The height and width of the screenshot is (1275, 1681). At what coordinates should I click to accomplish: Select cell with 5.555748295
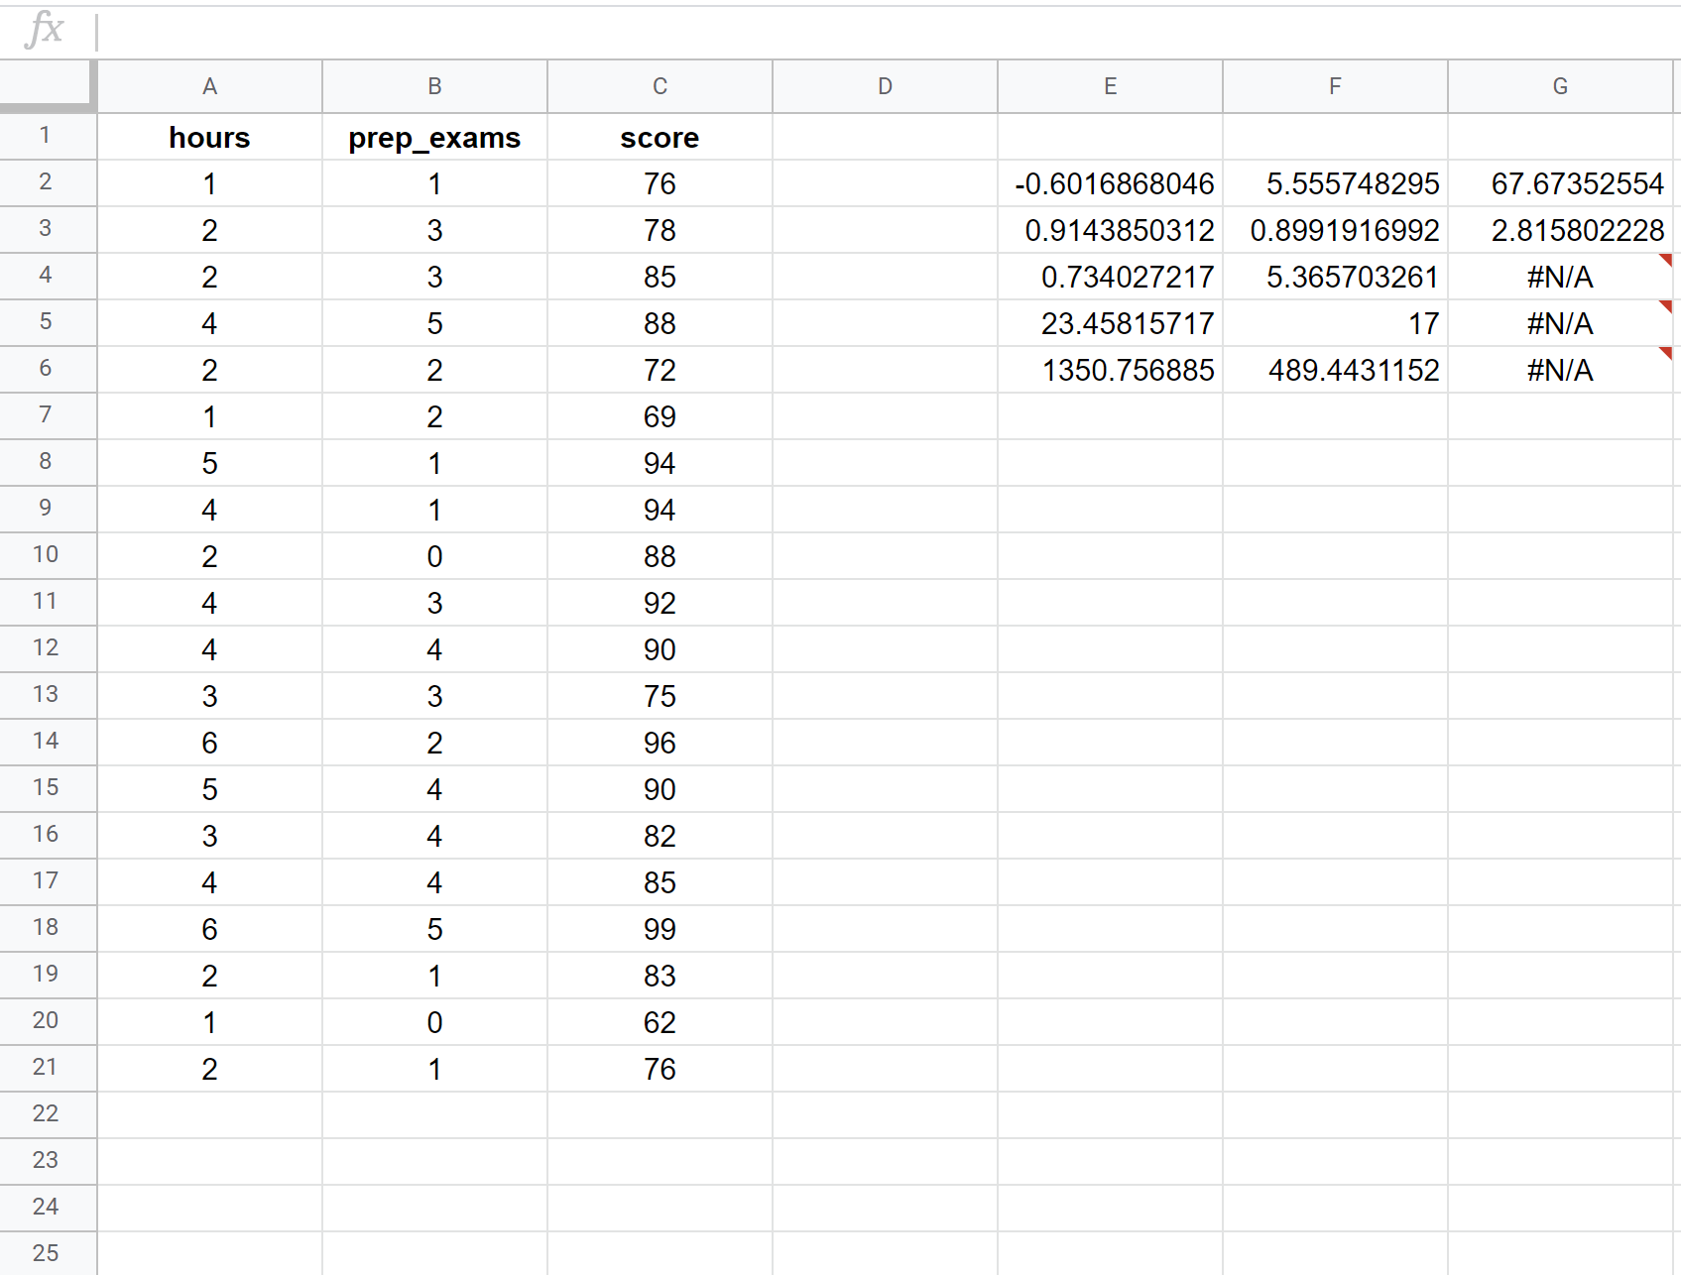tap(1335, 183)
